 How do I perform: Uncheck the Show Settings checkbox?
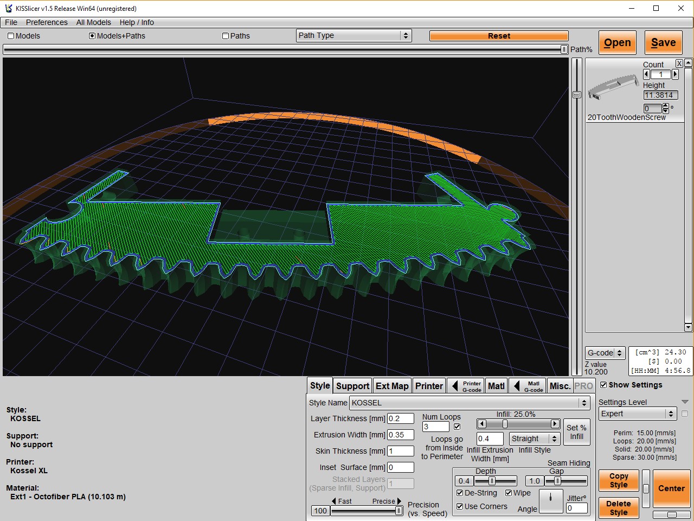603,385
